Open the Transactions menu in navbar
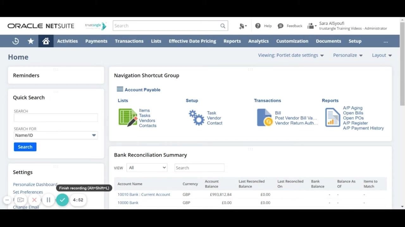This screenshot has height=227, width=405. tap(129, 41)
